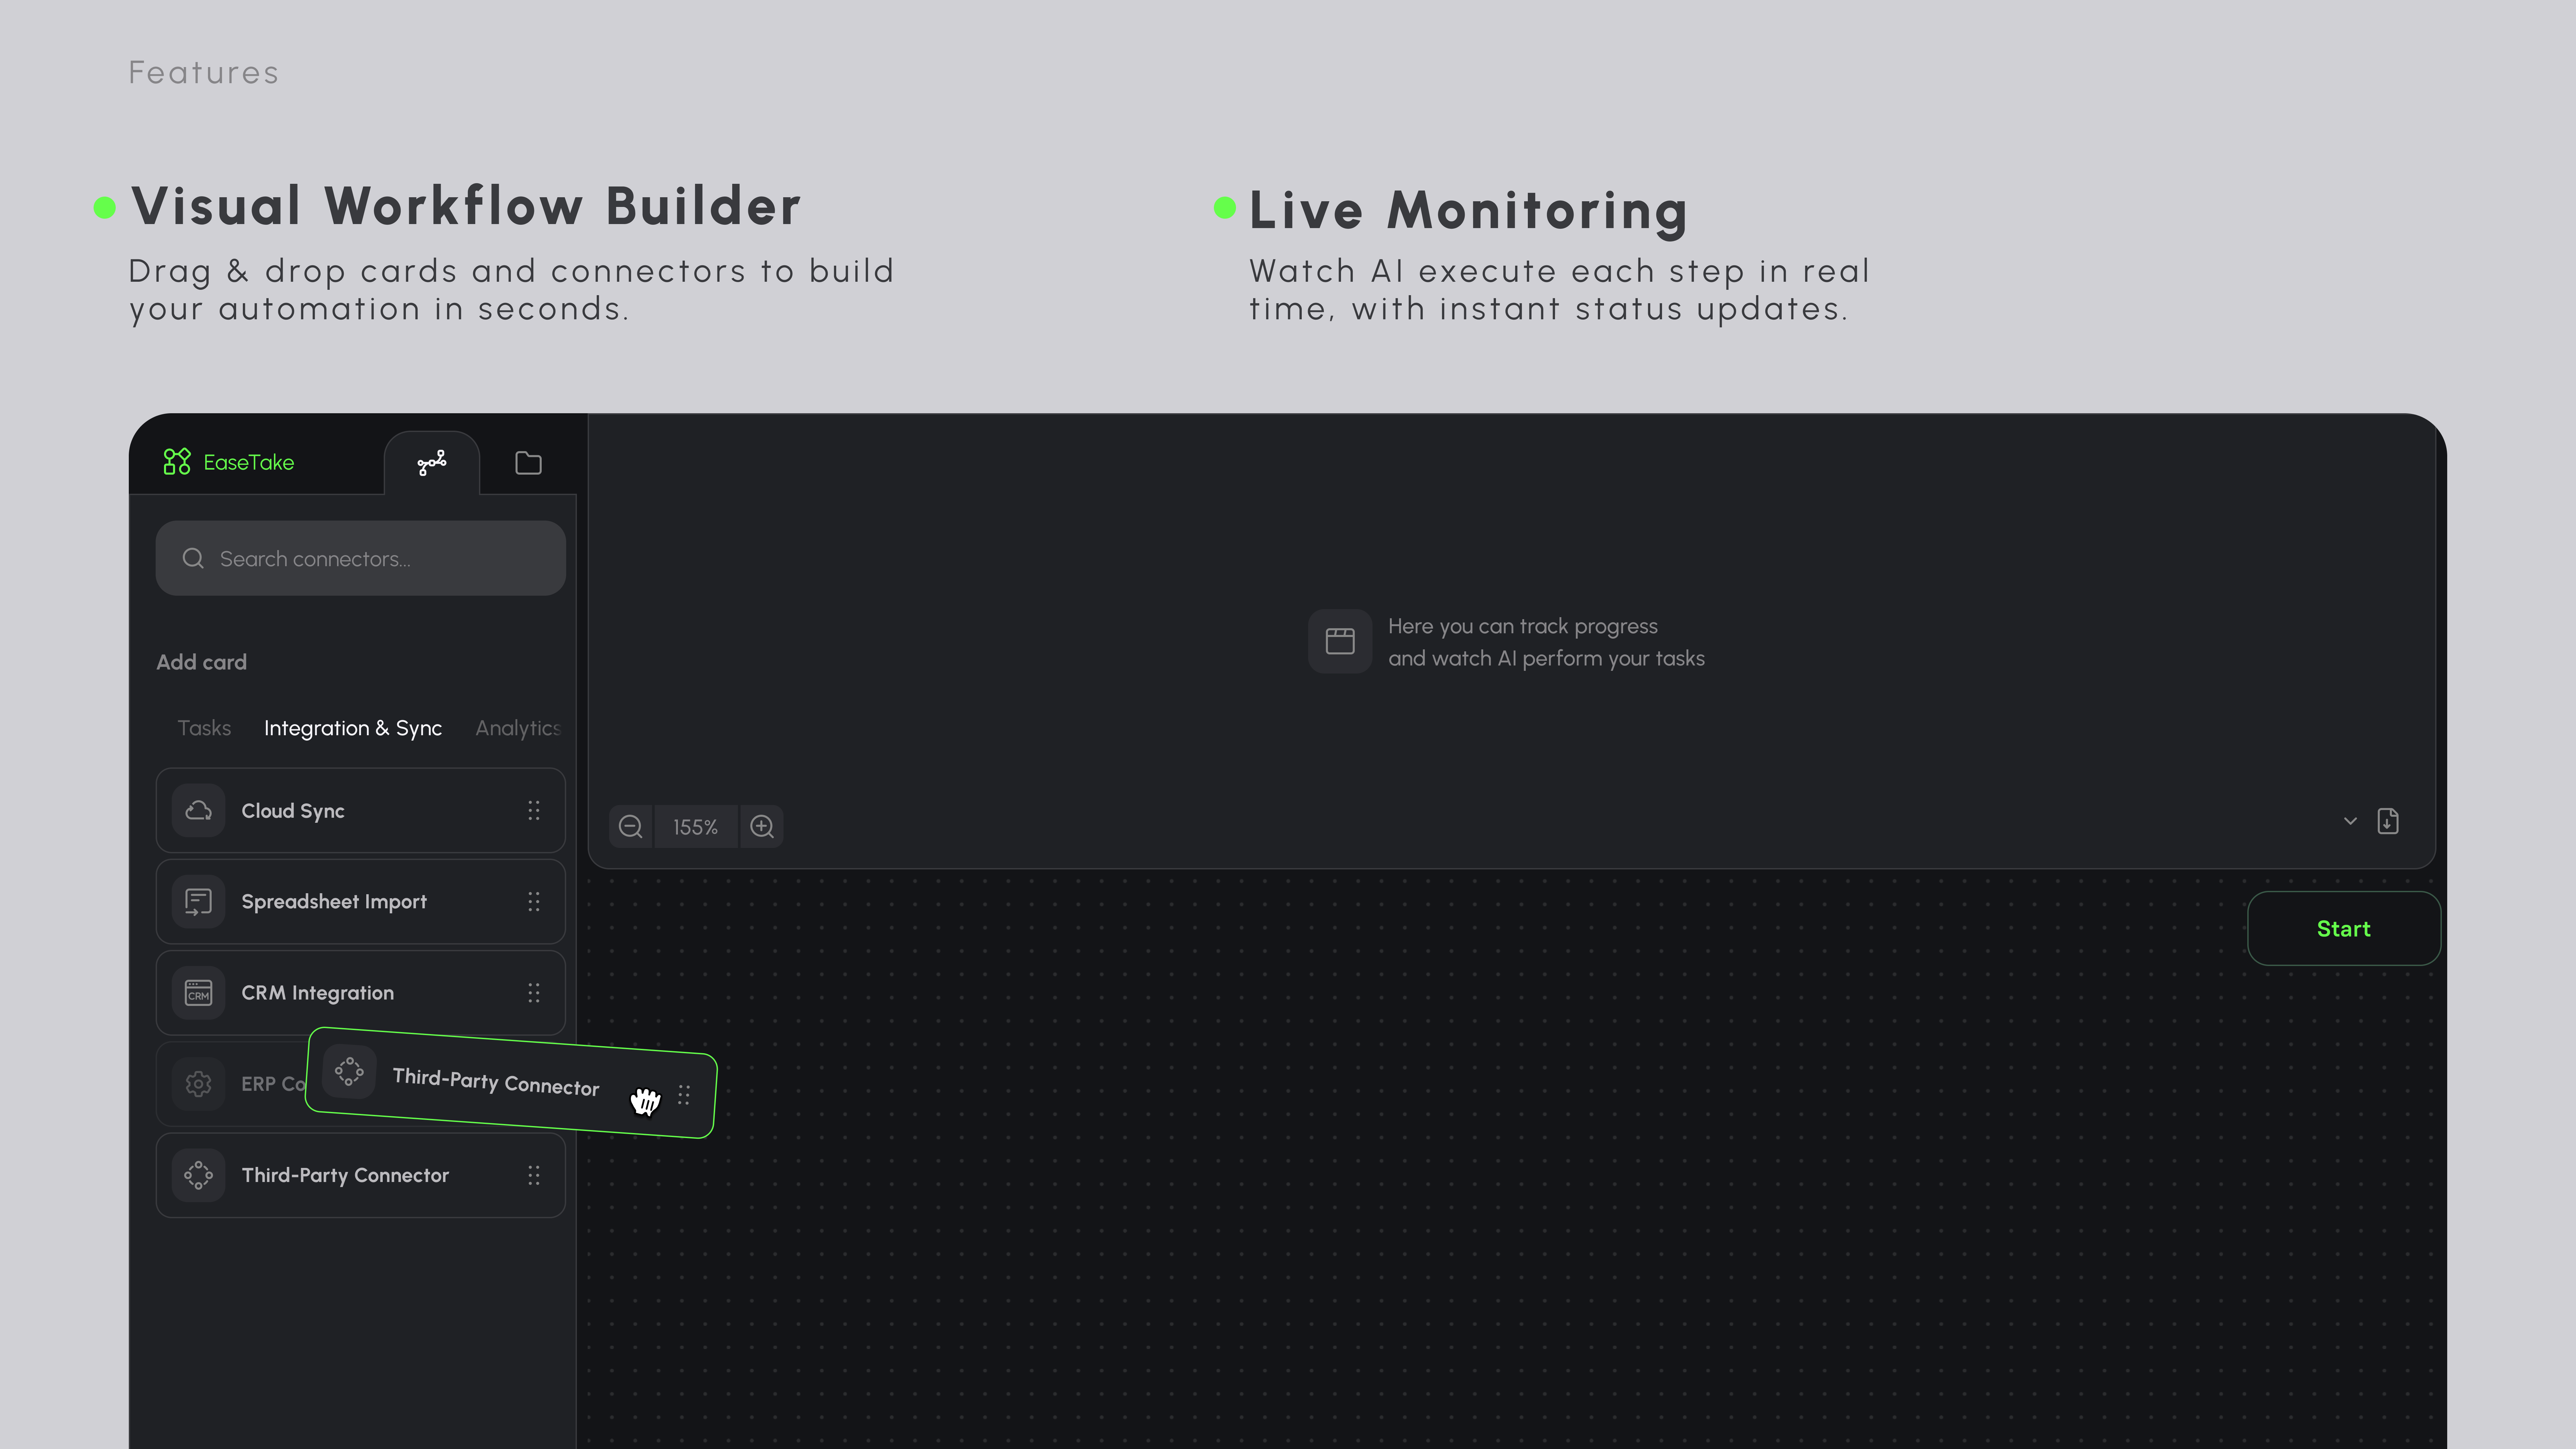
Task: Click the export file download icon
Action: click(x=2388, y=821)
